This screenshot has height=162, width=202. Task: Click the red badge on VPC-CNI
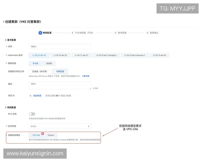tap(42, 134)
